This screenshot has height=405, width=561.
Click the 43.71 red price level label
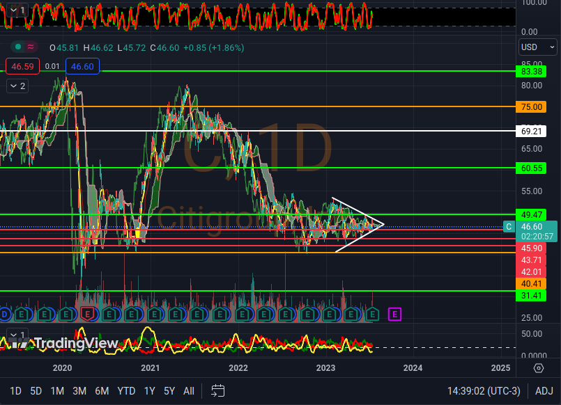(x=531, y=260)
